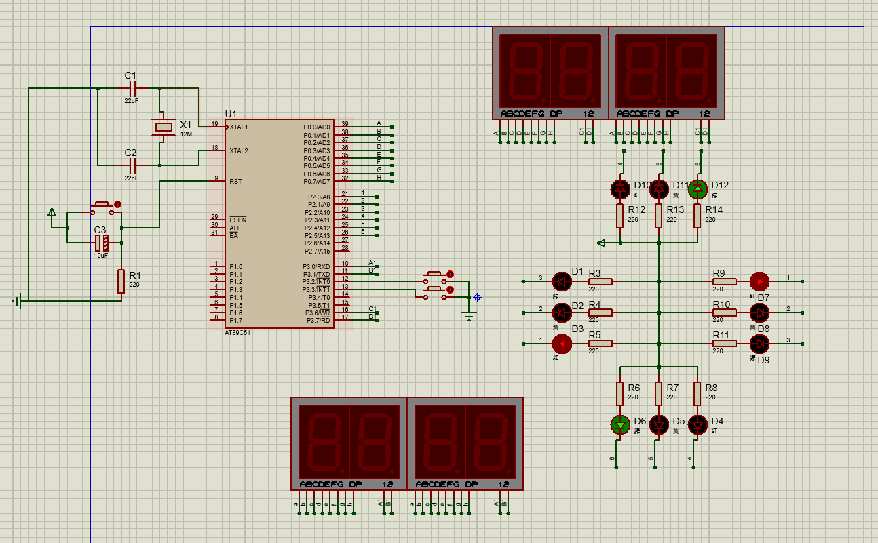Image resolution: width=878 pixels, height=543 pixels.
Task: Select LED D4 below R8
Action: (x=698, y=425)
